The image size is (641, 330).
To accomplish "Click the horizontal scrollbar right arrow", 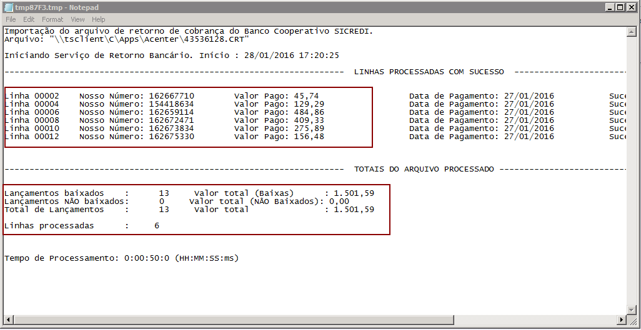I will tap(621, 320).
